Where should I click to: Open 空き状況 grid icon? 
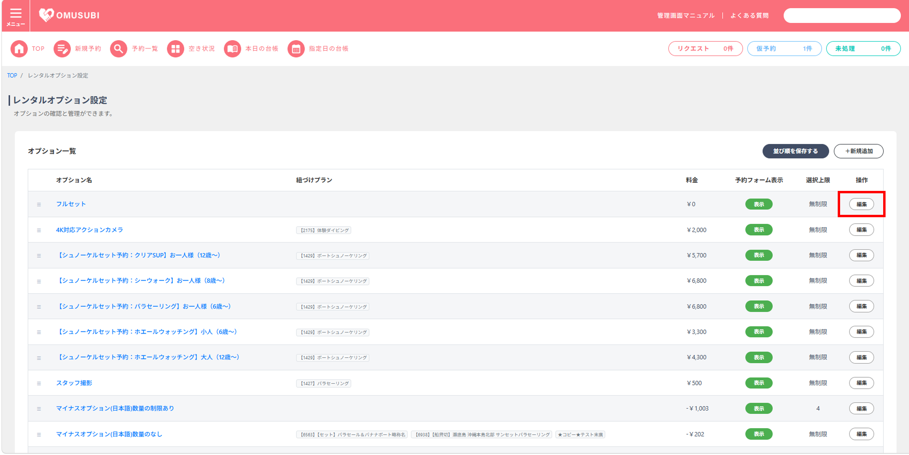tap(176, 49)
